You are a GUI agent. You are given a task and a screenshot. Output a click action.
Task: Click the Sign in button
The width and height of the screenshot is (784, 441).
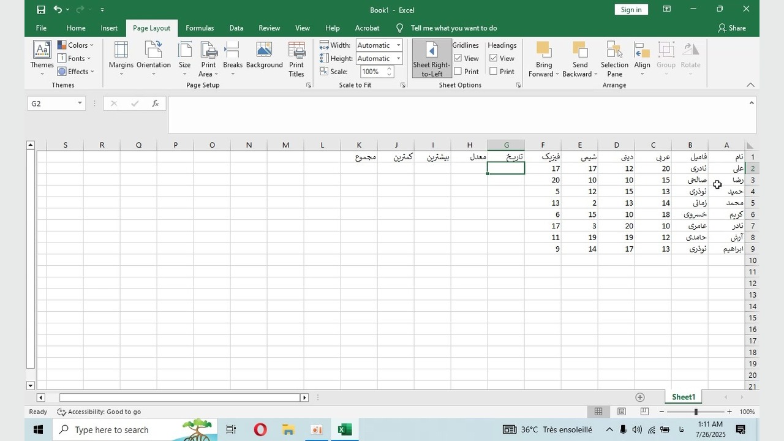(x=631, y=10)
